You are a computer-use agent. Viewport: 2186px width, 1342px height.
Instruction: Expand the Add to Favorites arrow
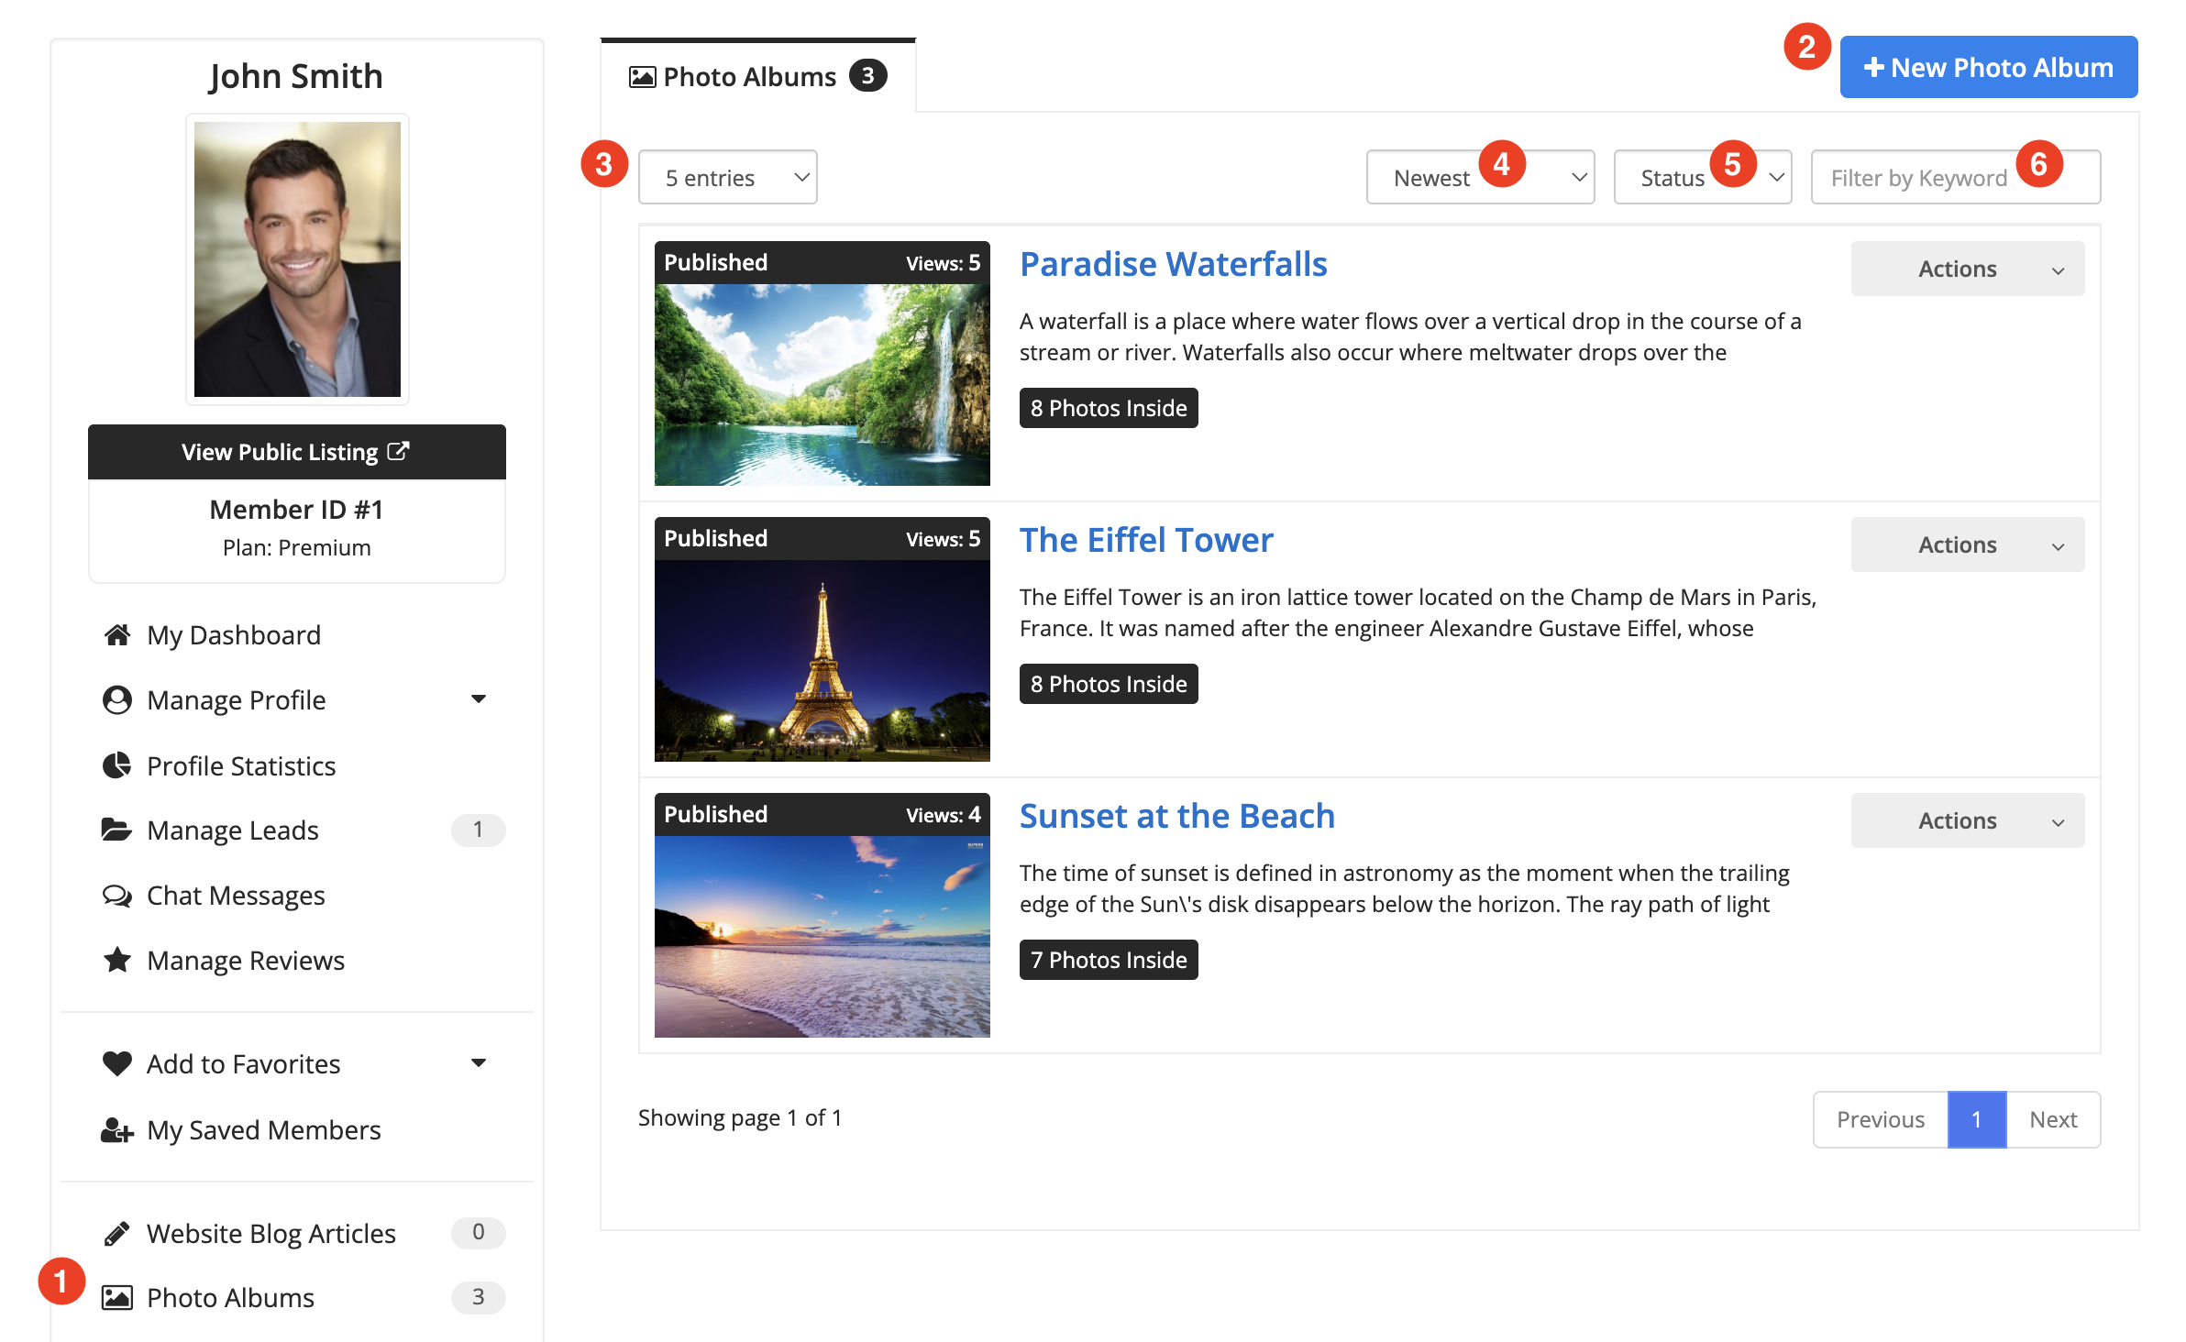tap(478, 1063)
